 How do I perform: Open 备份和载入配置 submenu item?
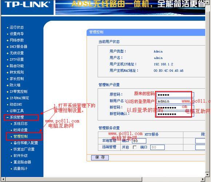(x=26, y=143)
